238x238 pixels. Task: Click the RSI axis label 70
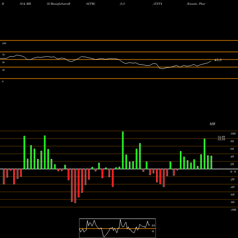coord(3,55)
